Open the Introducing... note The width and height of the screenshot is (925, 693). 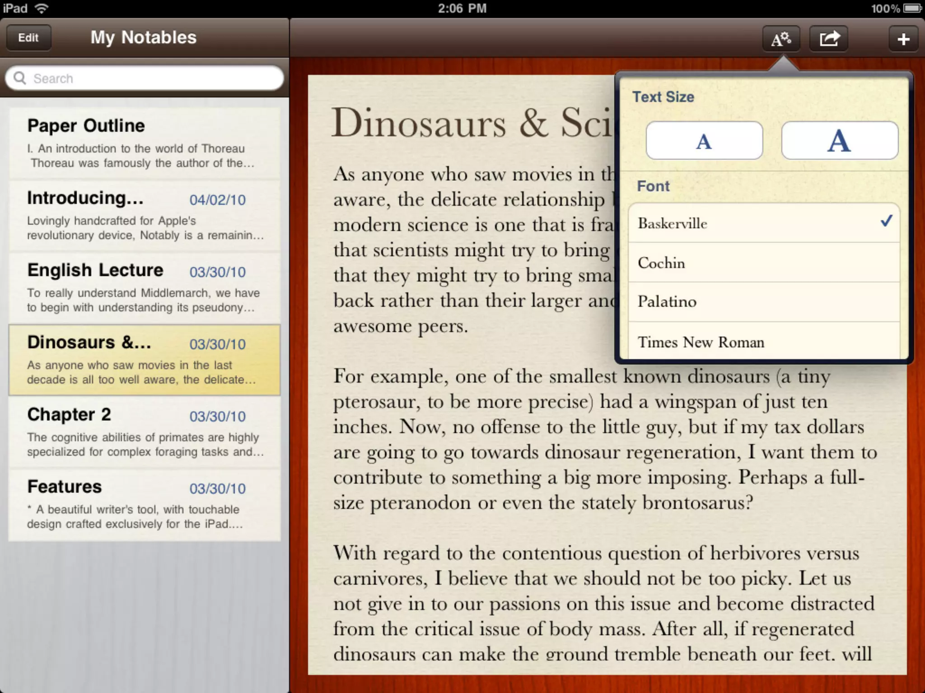click(x=145, y=216)
